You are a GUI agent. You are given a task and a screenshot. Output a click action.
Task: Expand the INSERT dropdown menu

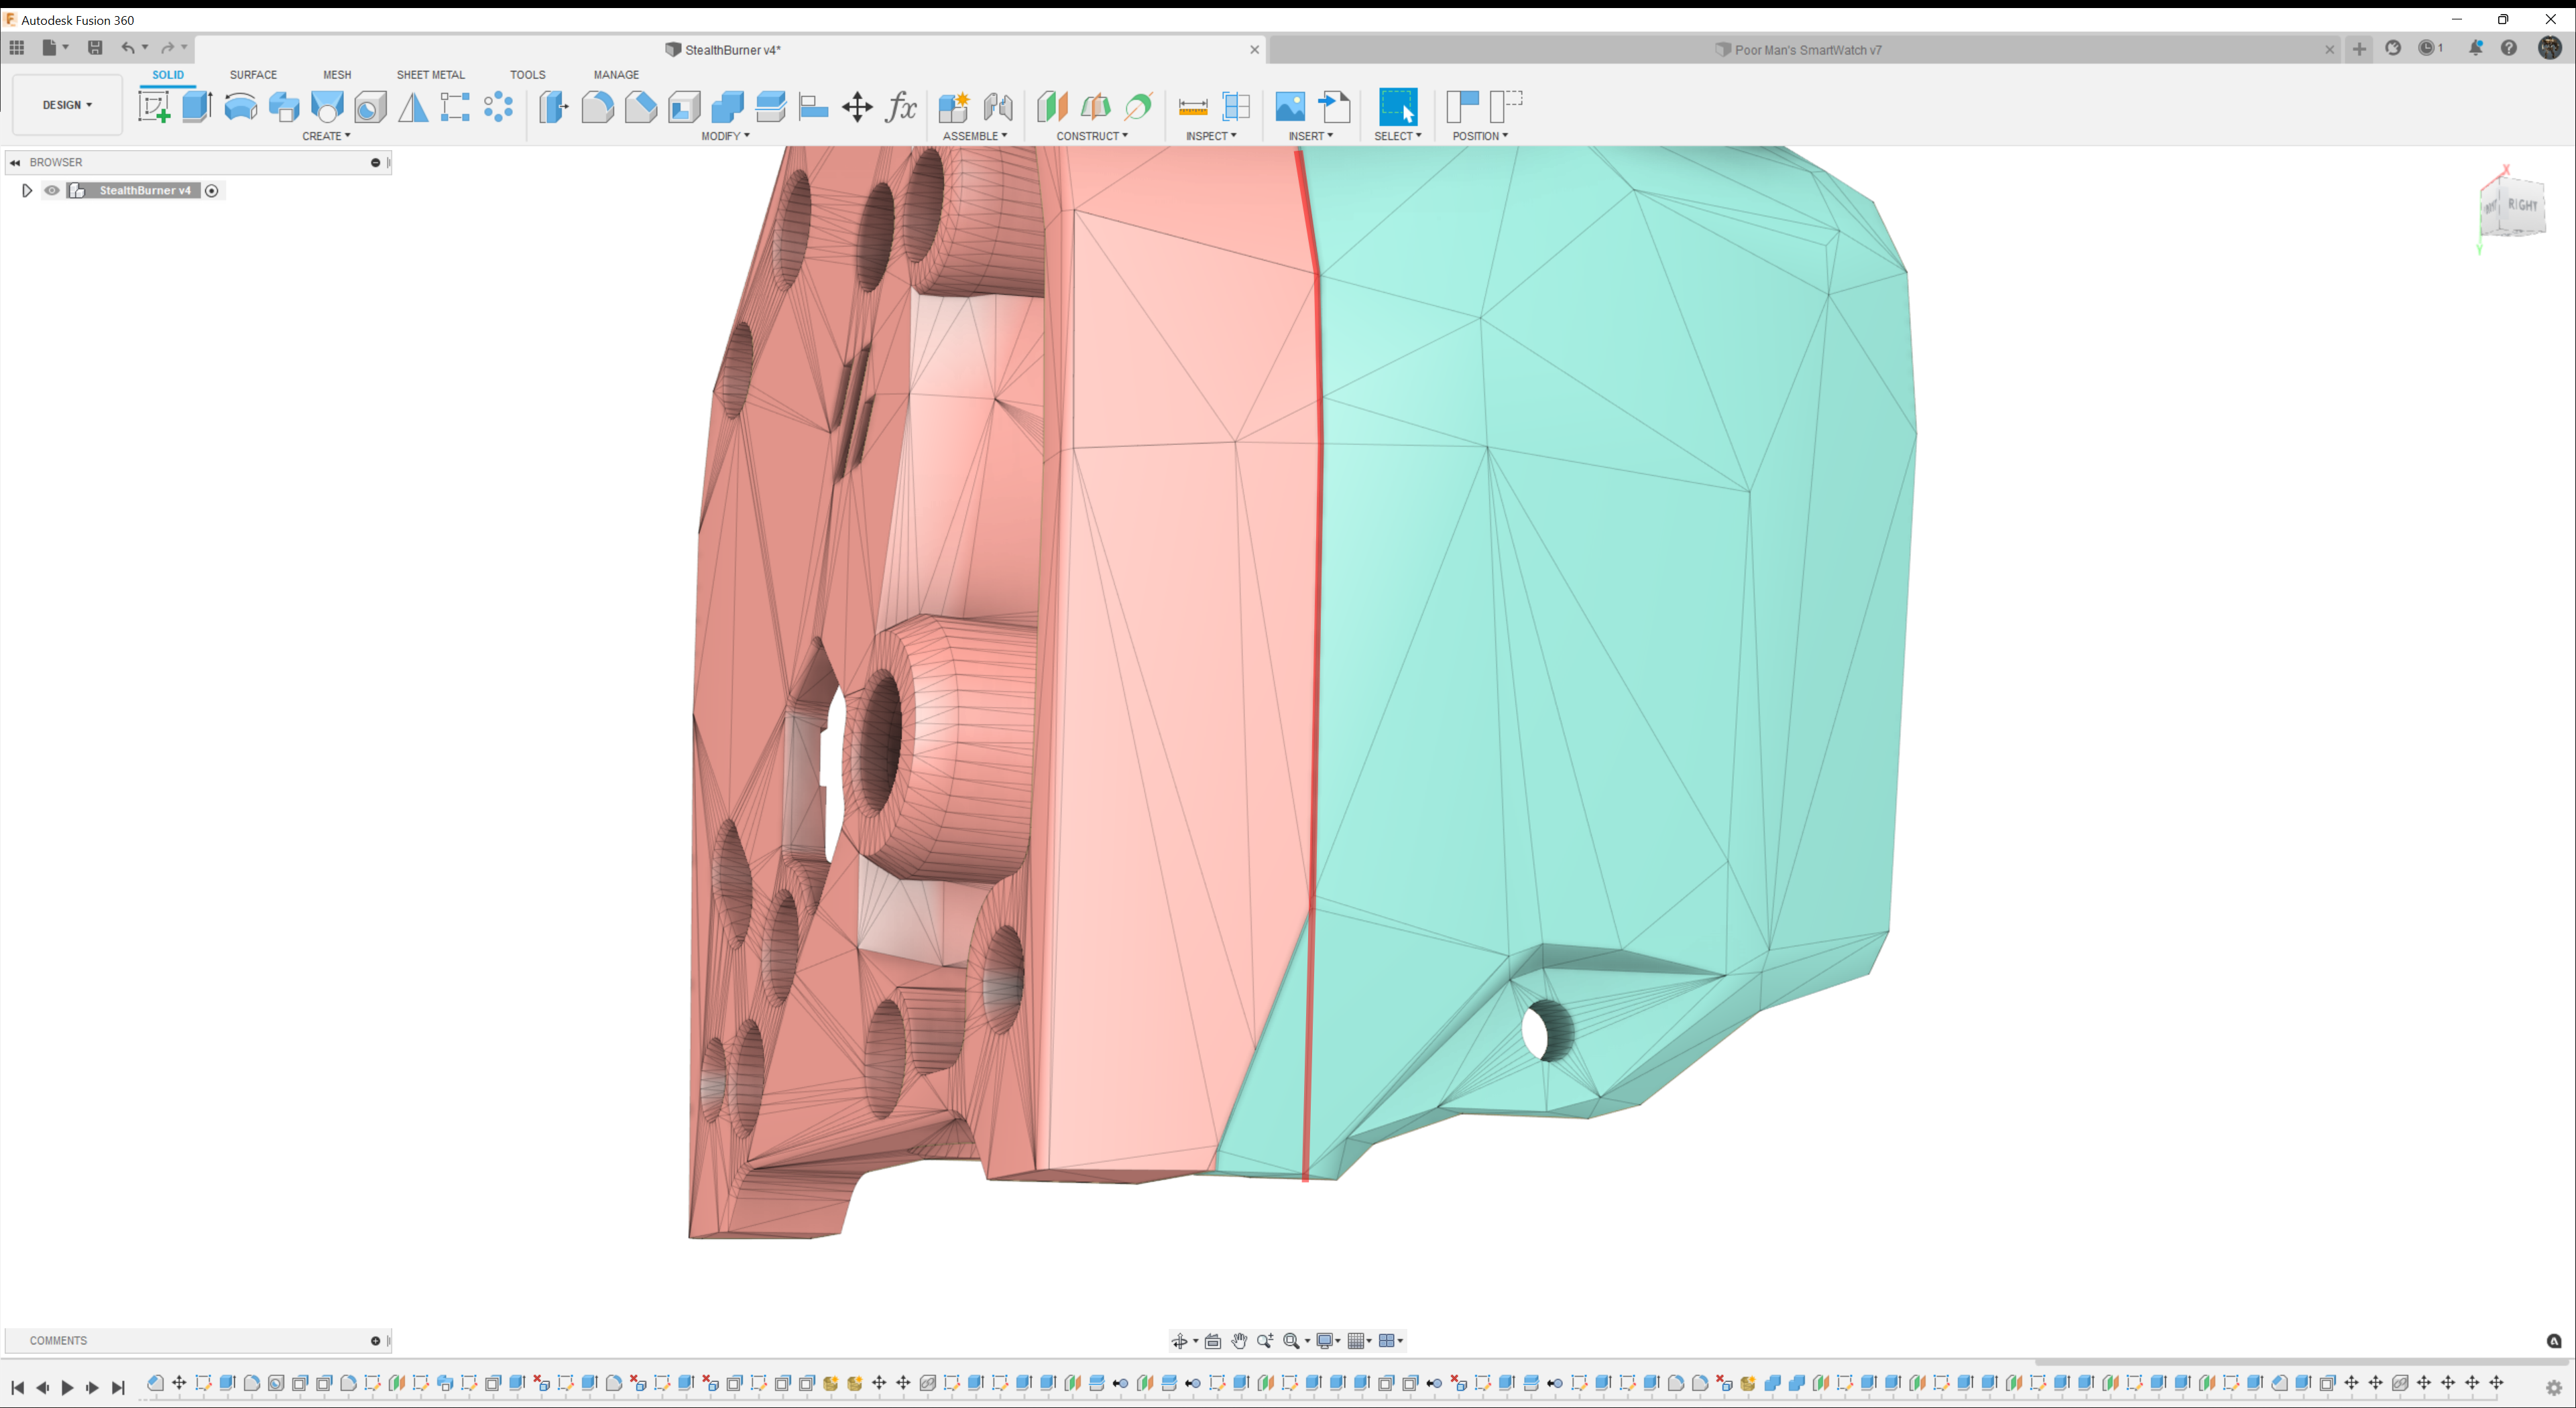pos(1310,136)
